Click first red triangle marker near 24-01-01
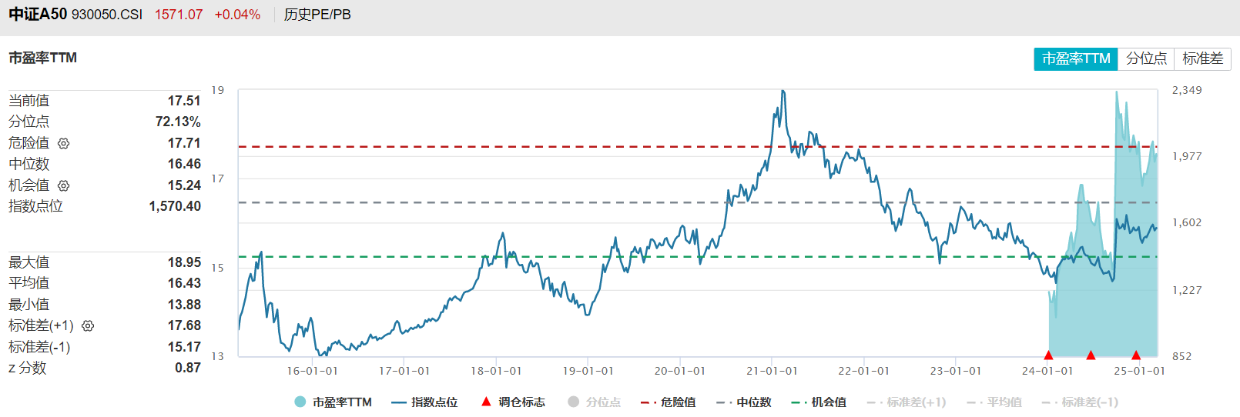The height and width of the screenshot is (417, 1240). click(x=1048, y=355)
